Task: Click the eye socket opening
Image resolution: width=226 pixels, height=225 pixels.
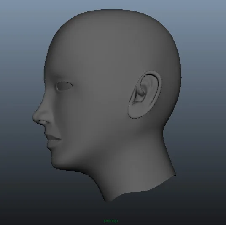Action: point(64,86)
